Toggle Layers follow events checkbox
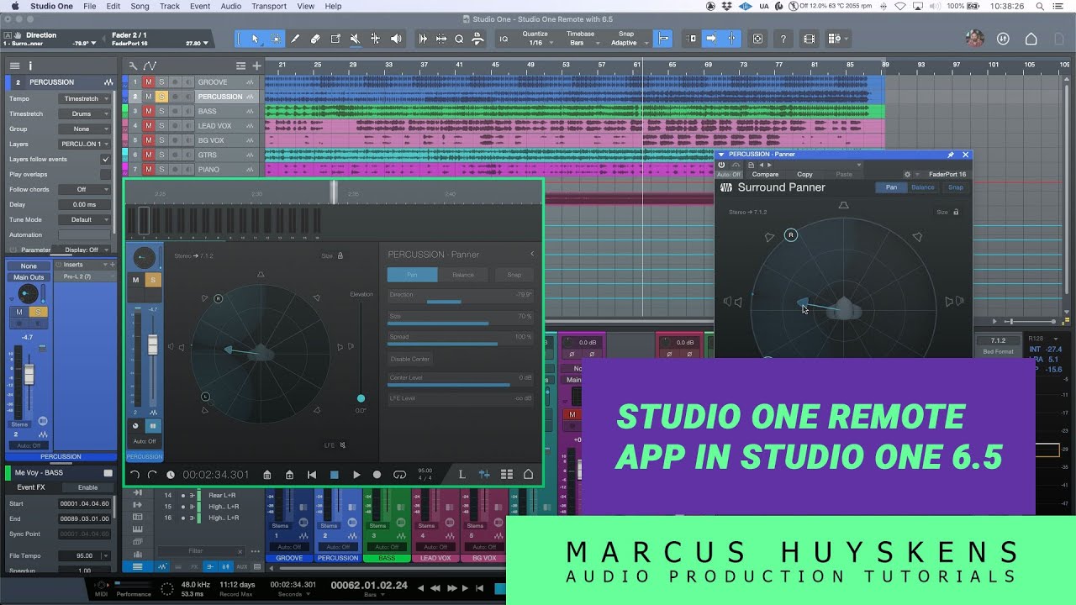Viewport: 1076px width, 605px height. click(x=105, y=159)
